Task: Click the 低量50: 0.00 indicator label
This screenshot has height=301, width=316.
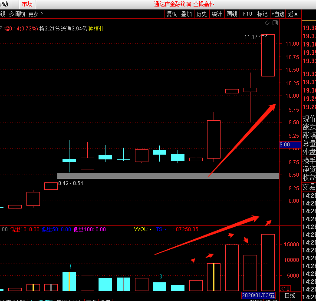Action: coord(56,229)
